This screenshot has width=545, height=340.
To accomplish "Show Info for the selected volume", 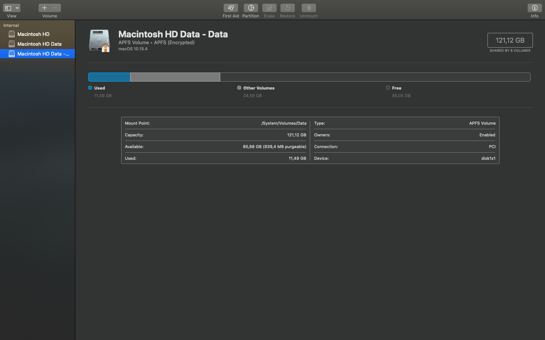I will point(535,8).
